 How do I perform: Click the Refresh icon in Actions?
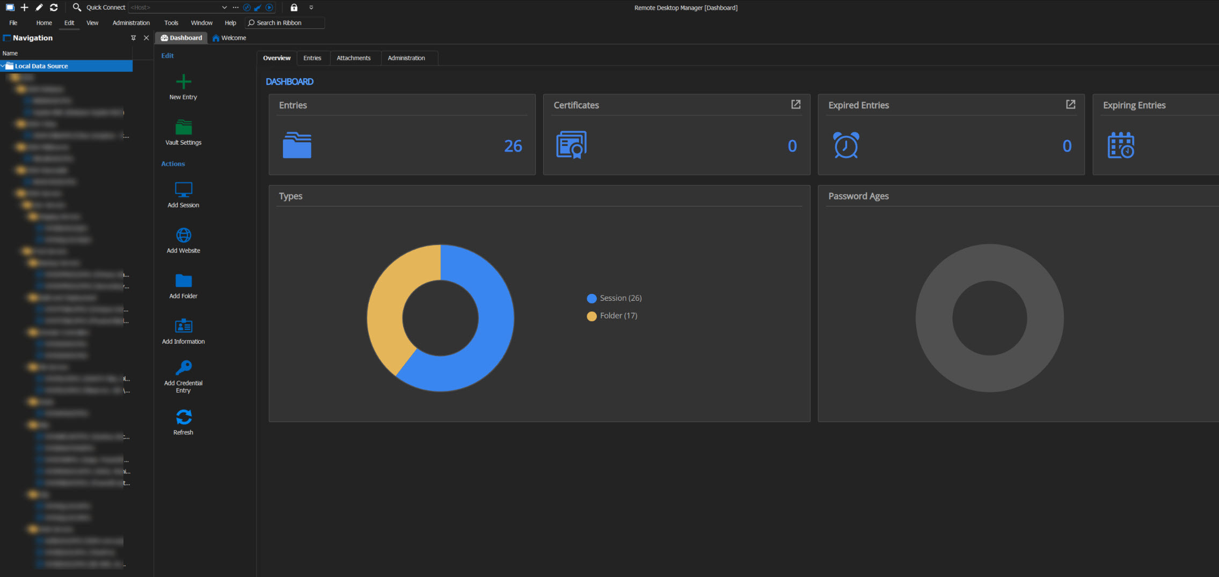click(x=183, y=417)
